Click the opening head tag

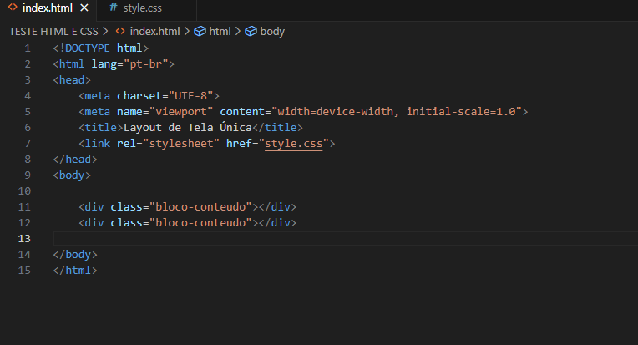(72, 80)
